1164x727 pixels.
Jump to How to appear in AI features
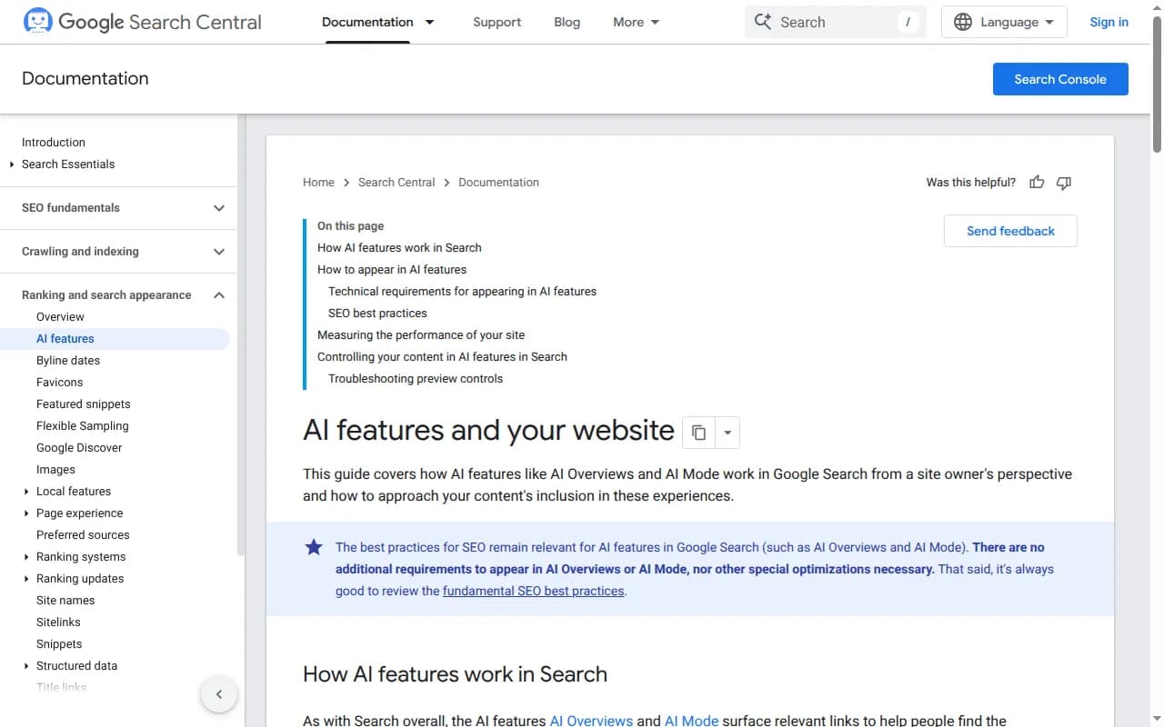(392, 270)
